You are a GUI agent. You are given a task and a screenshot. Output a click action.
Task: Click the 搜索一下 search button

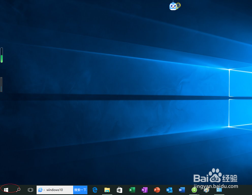[x=80, y=190]
